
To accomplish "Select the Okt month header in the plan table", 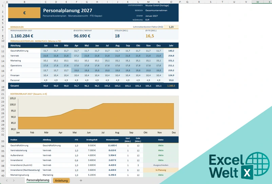I will (x=138, y=45).
